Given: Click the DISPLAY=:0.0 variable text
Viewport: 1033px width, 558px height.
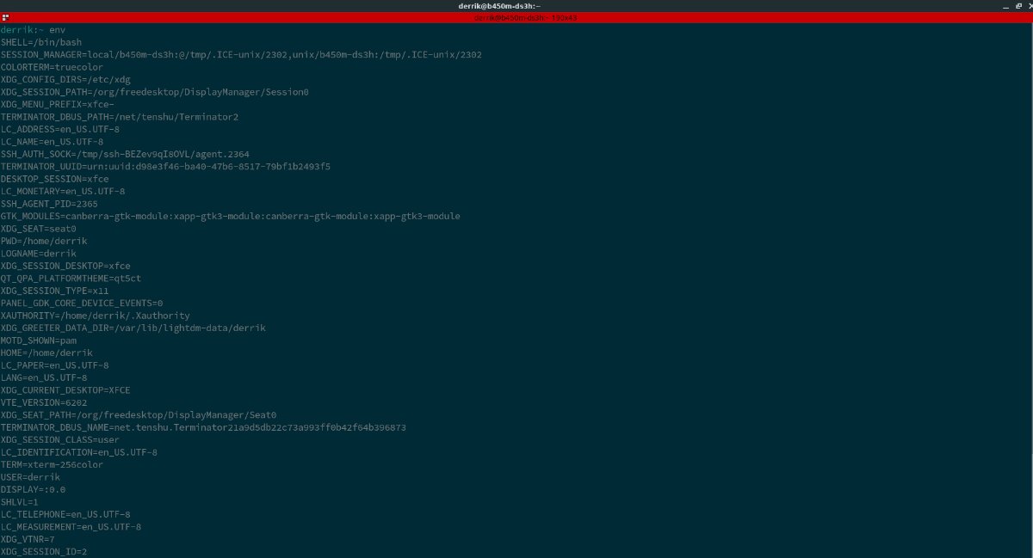Looking at the screenshot, I should (x=34, y=489).
